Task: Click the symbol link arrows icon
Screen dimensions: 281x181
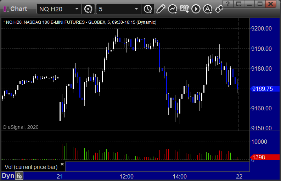Action: (x=219, y=9)
